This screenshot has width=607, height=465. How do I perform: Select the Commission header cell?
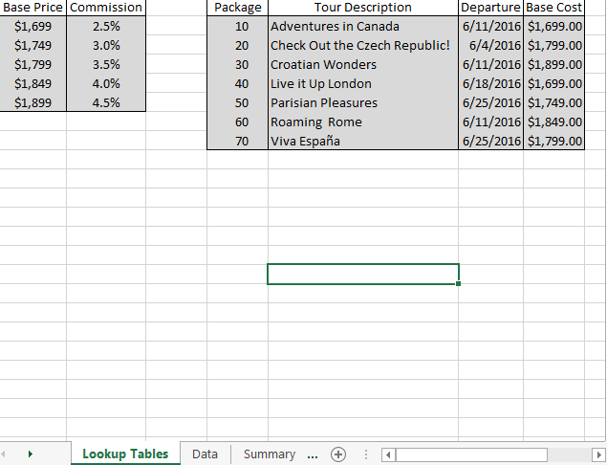[x=106, y=7]
